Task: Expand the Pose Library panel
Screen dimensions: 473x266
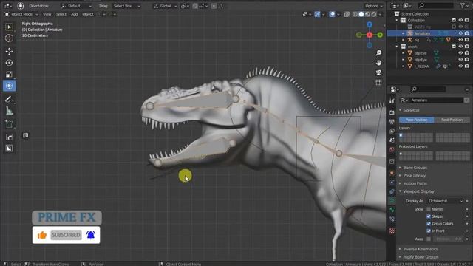Action: pyautogui.click(x=414, y=176)
